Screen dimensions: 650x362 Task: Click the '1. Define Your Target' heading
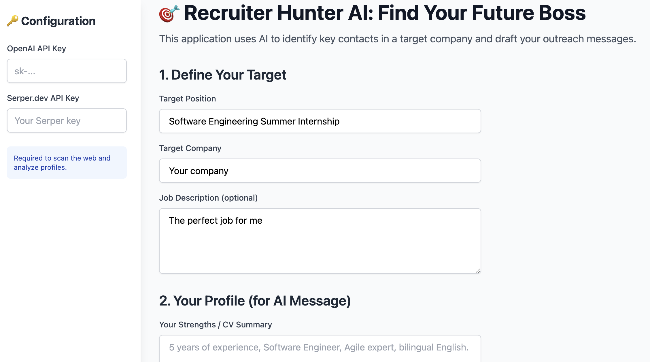(x=222, y=75)
